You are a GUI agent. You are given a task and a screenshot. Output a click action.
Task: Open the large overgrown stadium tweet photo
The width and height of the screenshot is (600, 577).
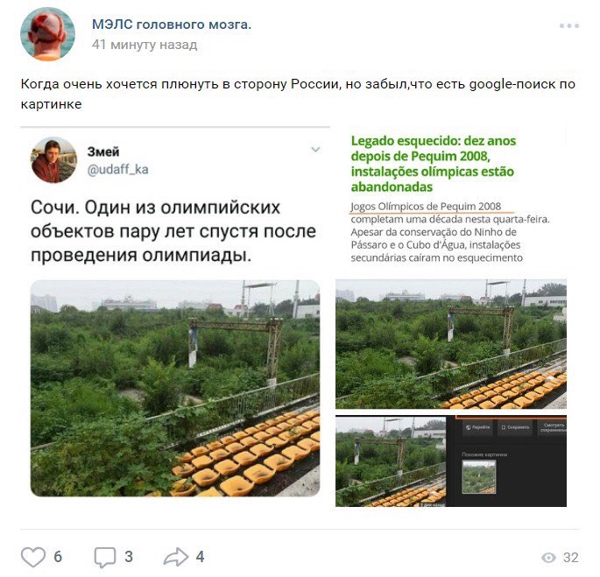pos(175,388)
